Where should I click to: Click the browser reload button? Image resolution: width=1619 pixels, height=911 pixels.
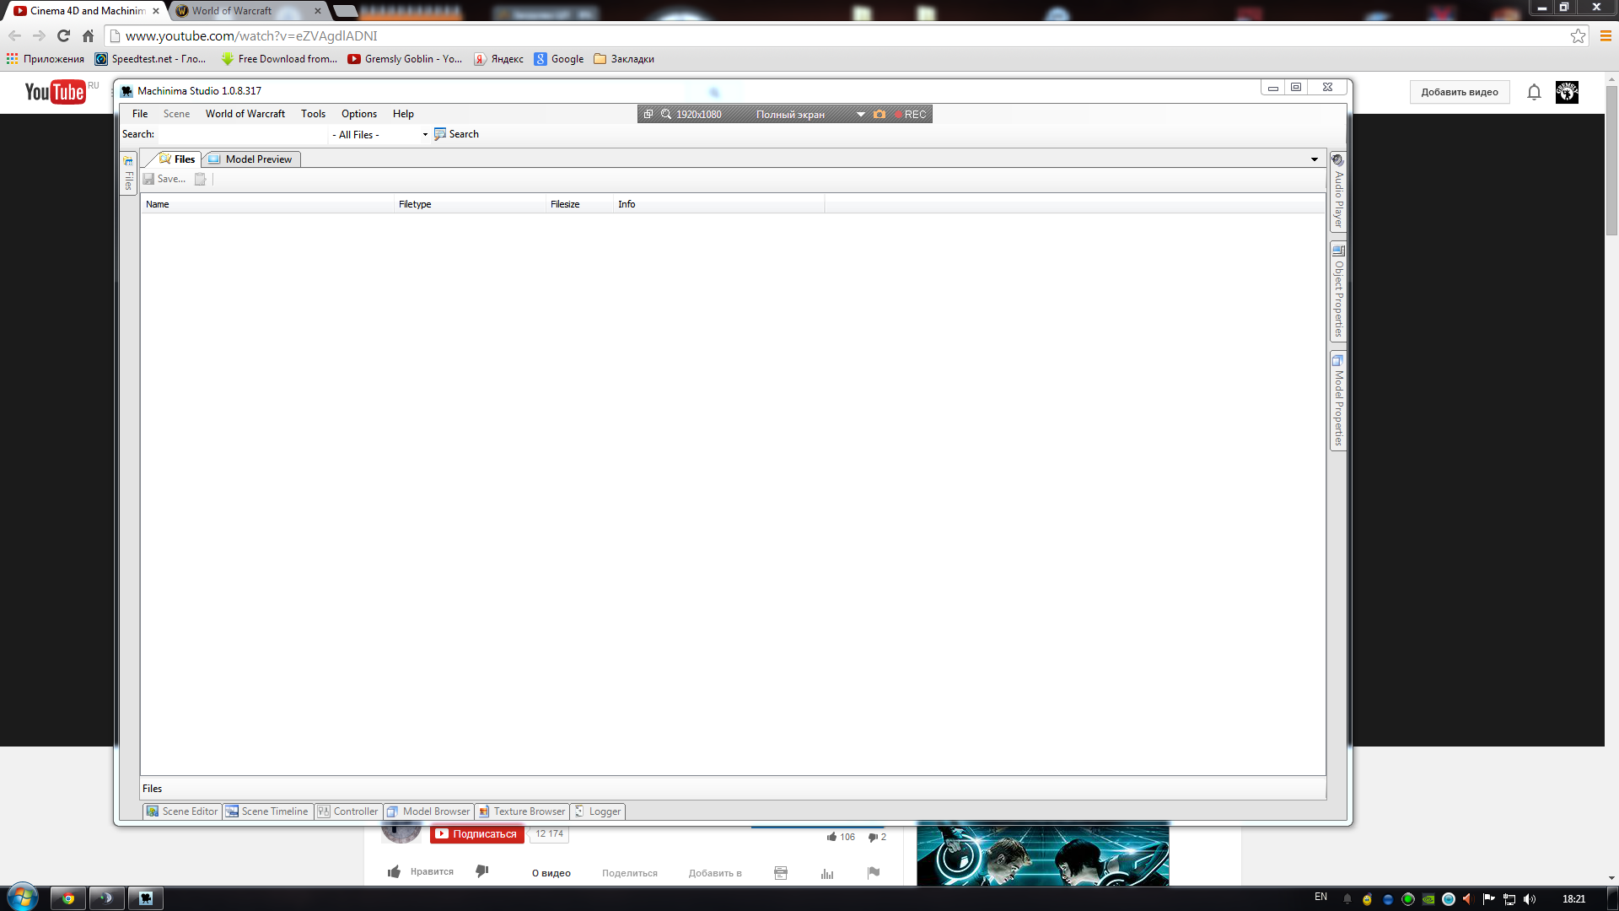click(63, 35)
